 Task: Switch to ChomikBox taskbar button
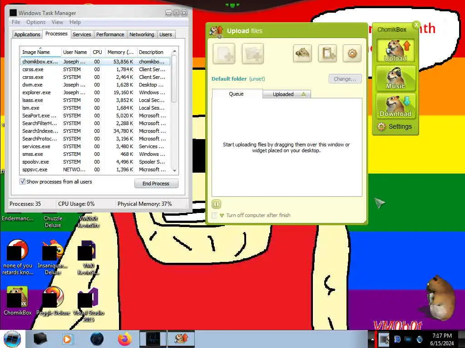(181, 339)
